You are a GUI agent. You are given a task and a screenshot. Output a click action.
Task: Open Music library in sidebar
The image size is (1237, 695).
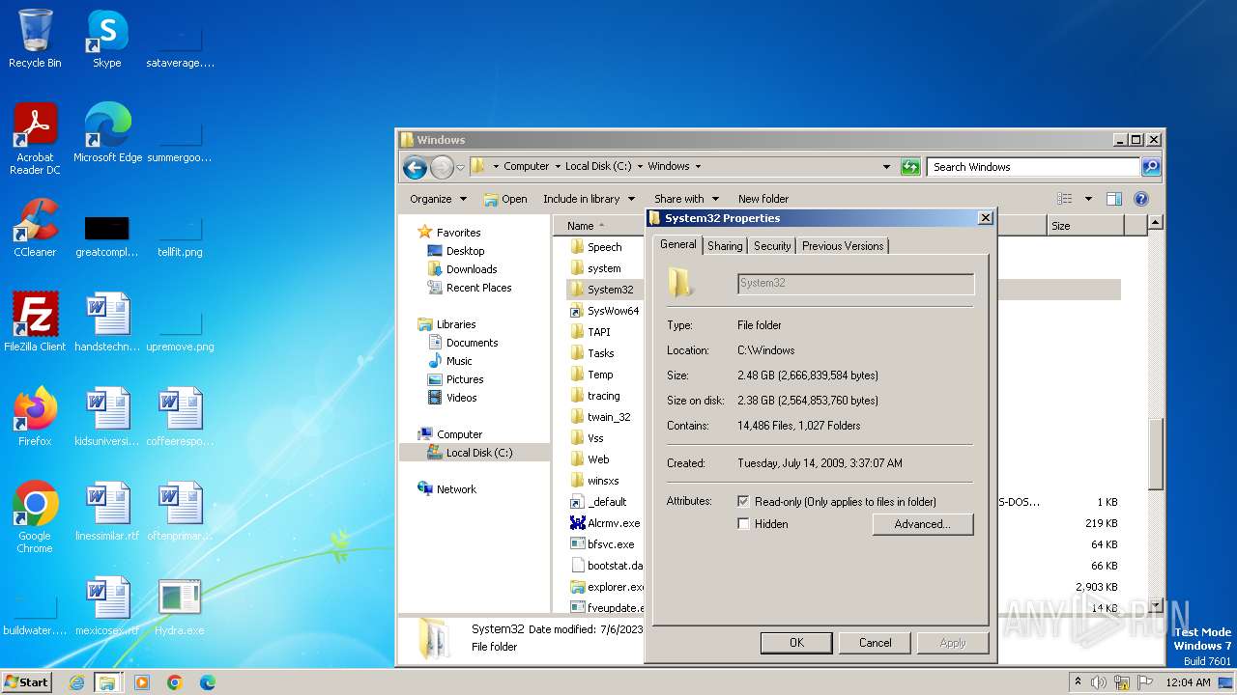point(459,361)
